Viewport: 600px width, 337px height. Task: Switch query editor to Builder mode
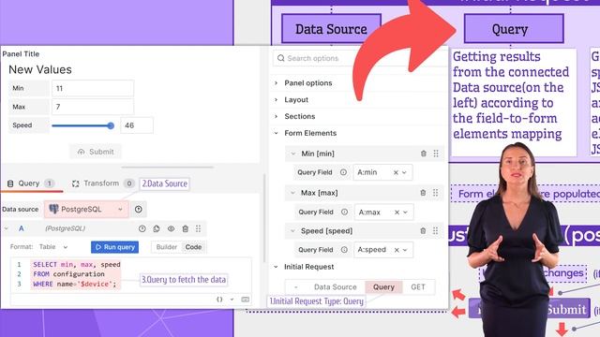(167, 247)
